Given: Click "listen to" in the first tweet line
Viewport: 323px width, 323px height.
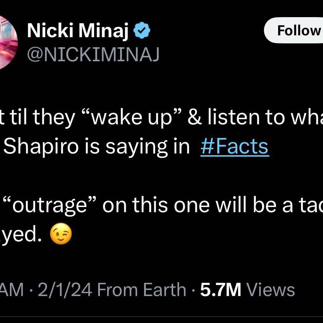Looking at the screenshot, I should [x=234, y=117].
